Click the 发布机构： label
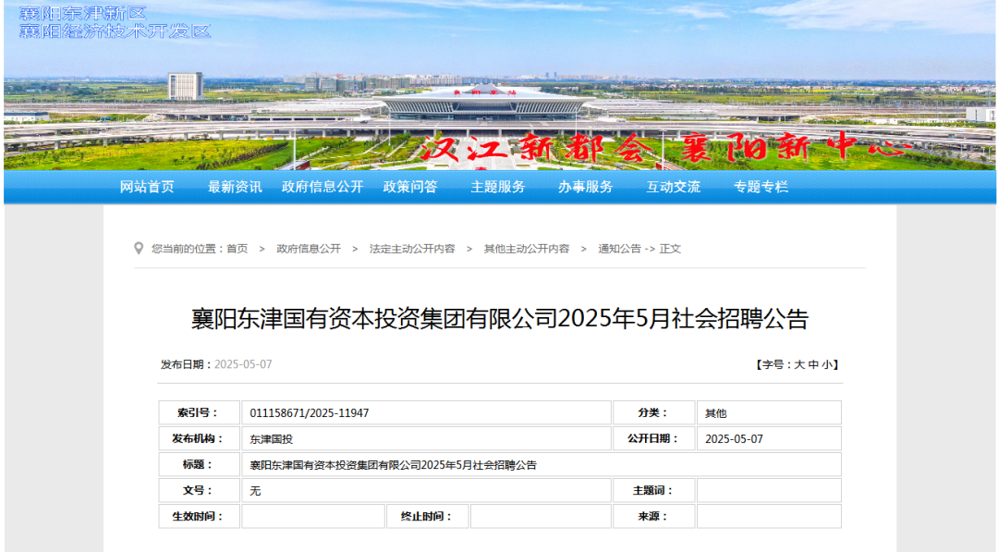 [x=199, y=438]
